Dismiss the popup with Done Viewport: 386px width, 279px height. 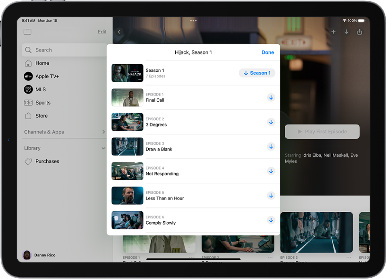pyautogui.click(x=268, y=52)
